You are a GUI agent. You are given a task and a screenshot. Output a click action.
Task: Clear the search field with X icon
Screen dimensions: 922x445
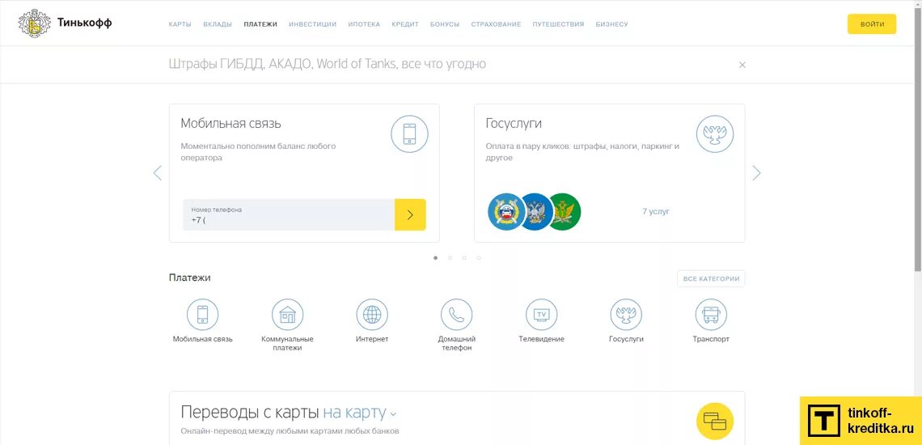742,65
